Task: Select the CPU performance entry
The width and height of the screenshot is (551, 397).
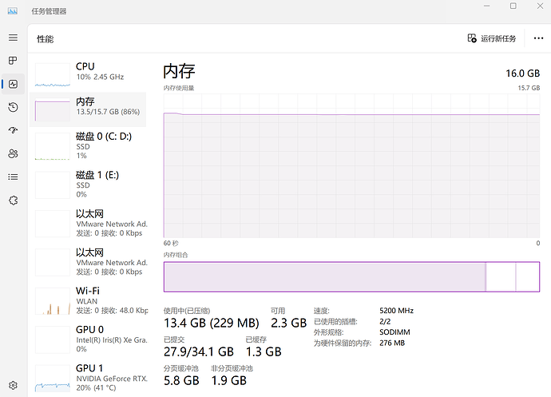Action: tap(88, 73)
